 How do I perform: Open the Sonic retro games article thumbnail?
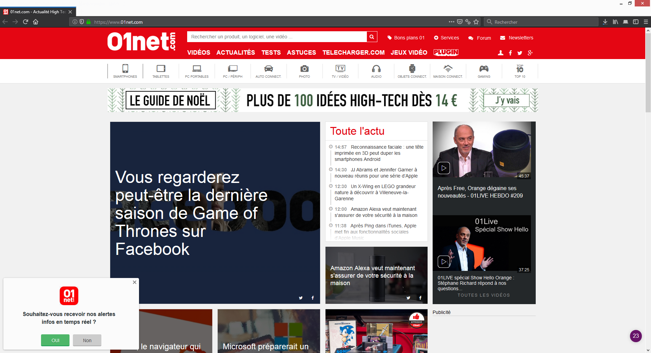click(376, 331)
